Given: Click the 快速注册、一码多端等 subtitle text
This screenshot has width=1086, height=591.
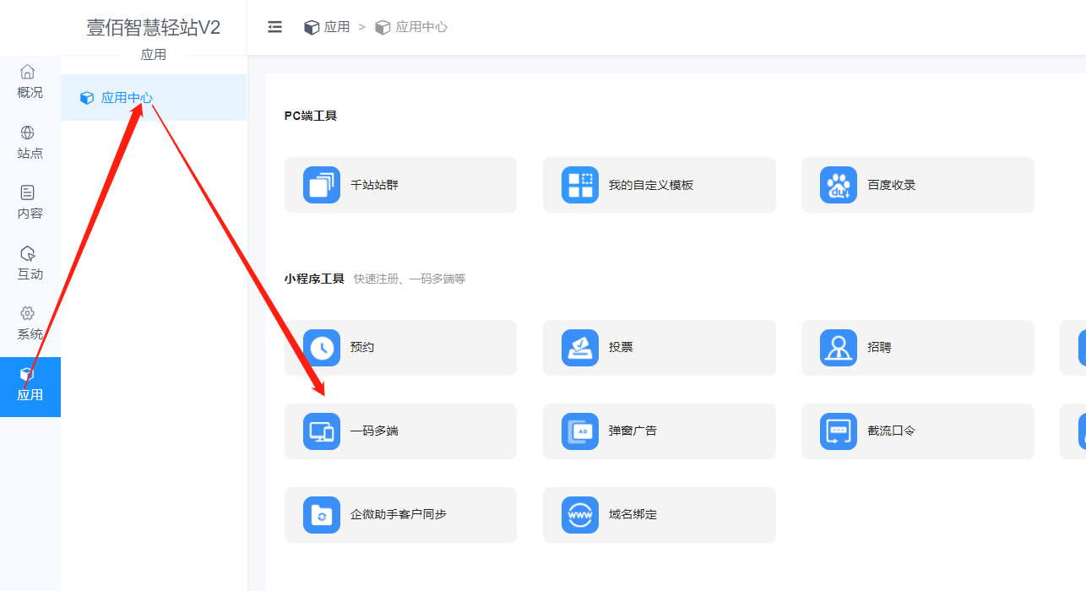Looking at the screenshot, I should [x=410, y=279].
